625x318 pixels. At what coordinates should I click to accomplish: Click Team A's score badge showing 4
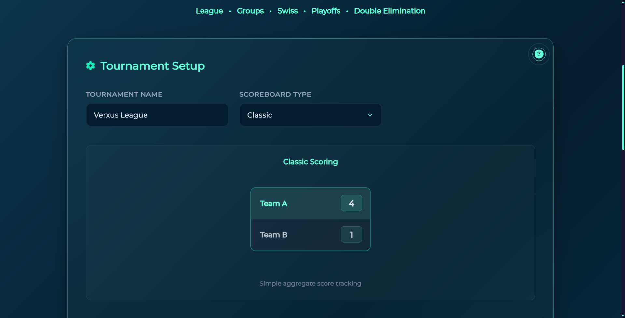[x=351, y=203]
